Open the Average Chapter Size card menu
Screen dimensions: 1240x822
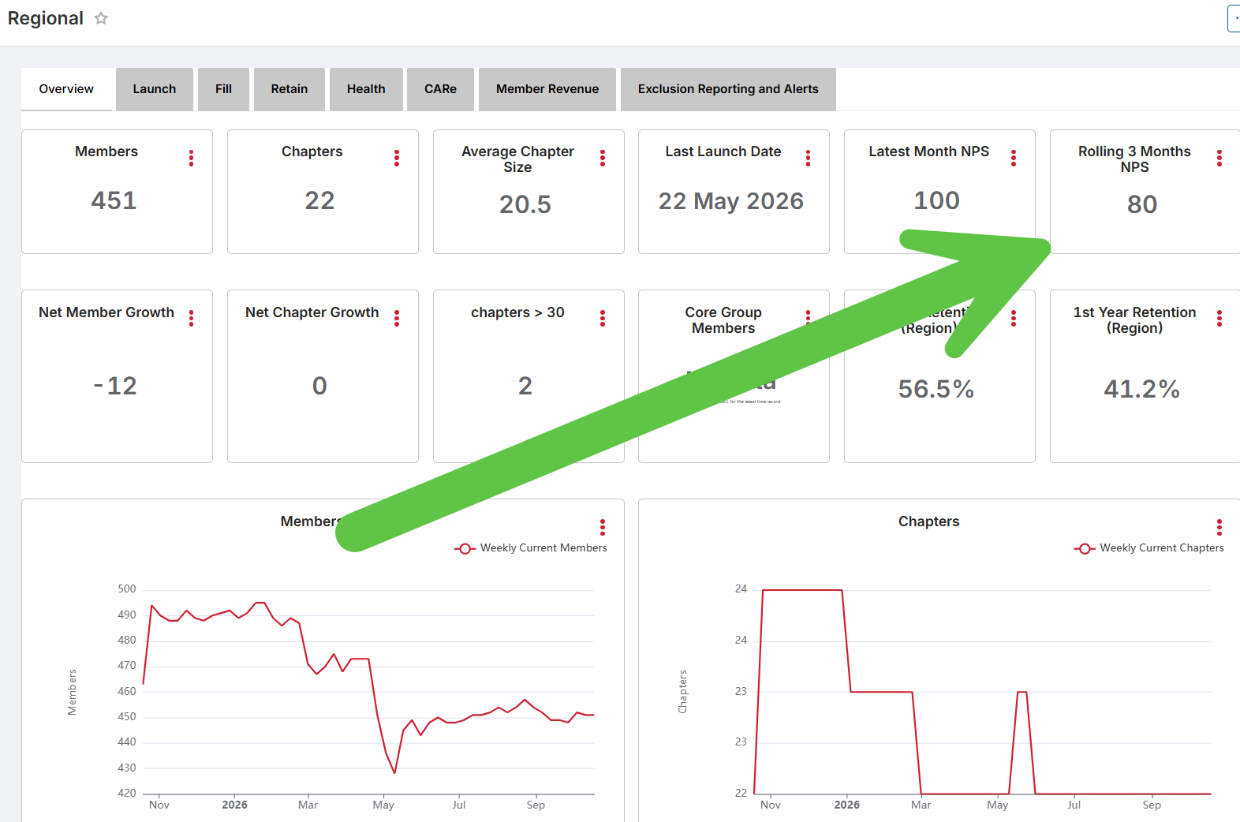603,158
